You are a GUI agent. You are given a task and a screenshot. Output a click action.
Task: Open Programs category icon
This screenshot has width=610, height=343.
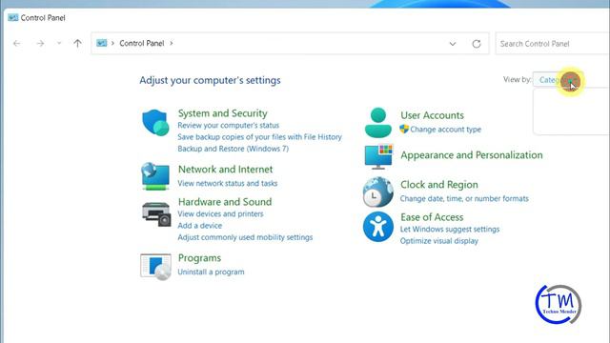point(155,267)
